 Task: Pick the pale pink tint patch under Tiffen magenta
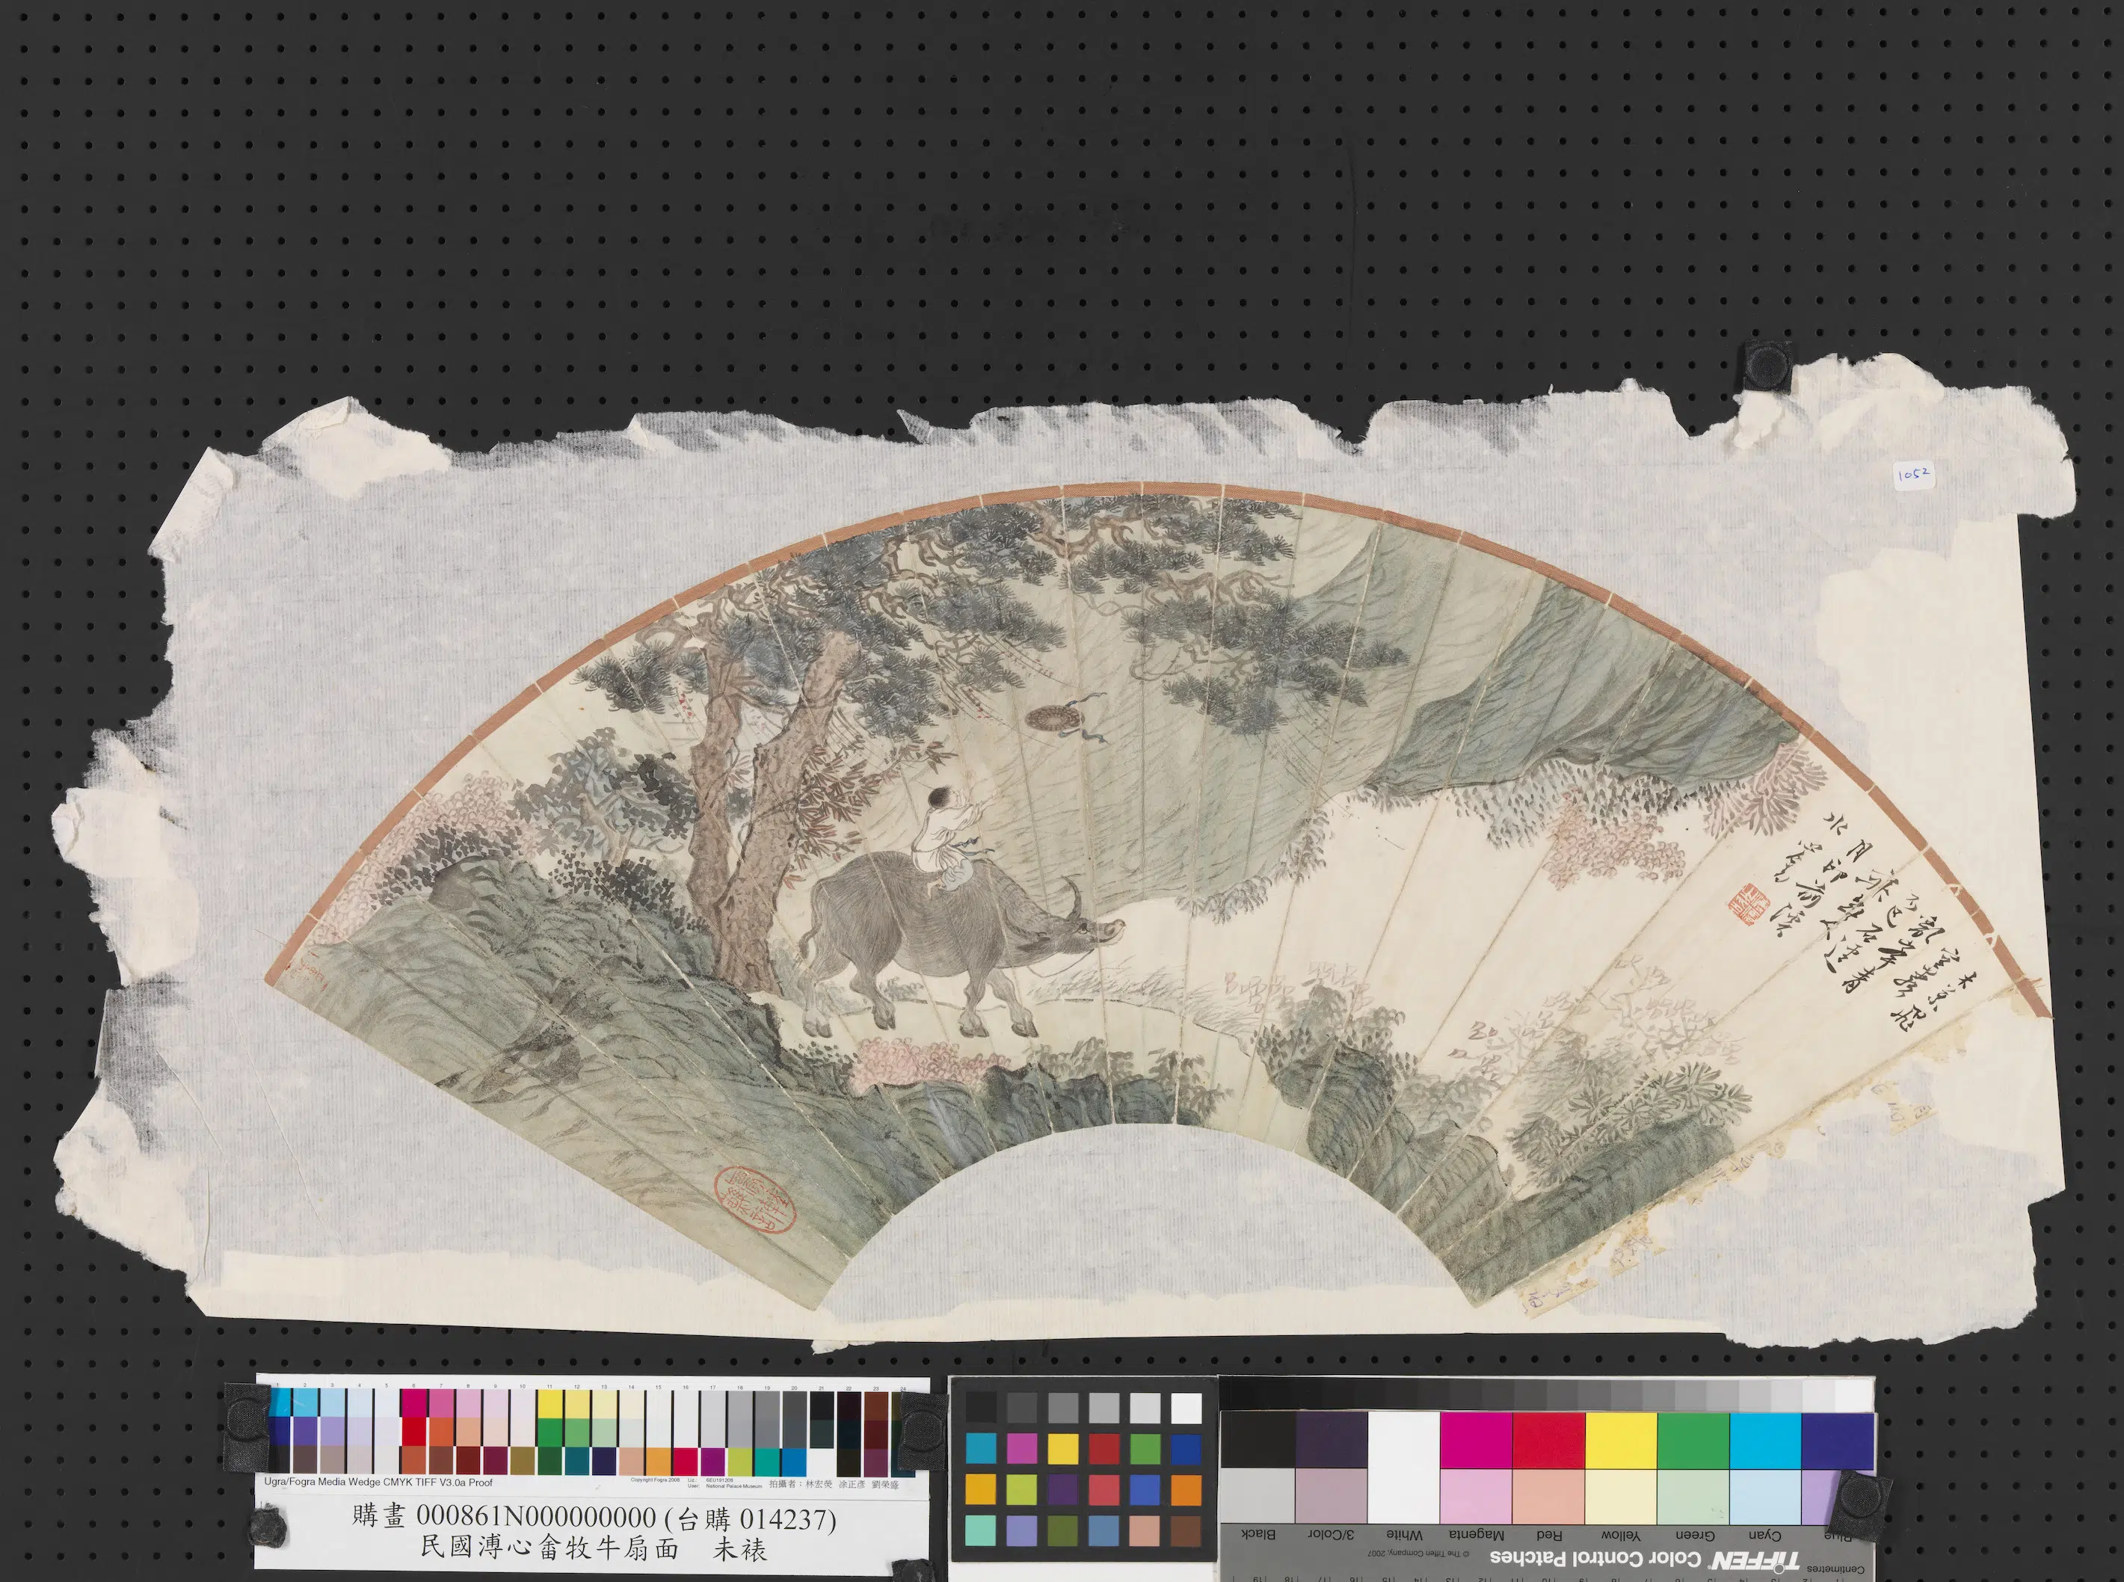[x=1477, y=1496]
